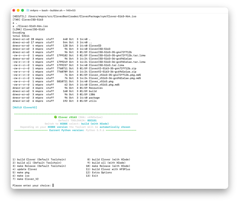Click the green clover icon beside Clover r5163
This screenshot has width=239, height=203.
pos(55,117)
